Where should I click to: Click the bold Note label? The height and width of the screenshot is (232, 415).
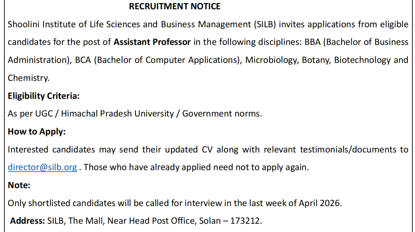coord(19,185)
